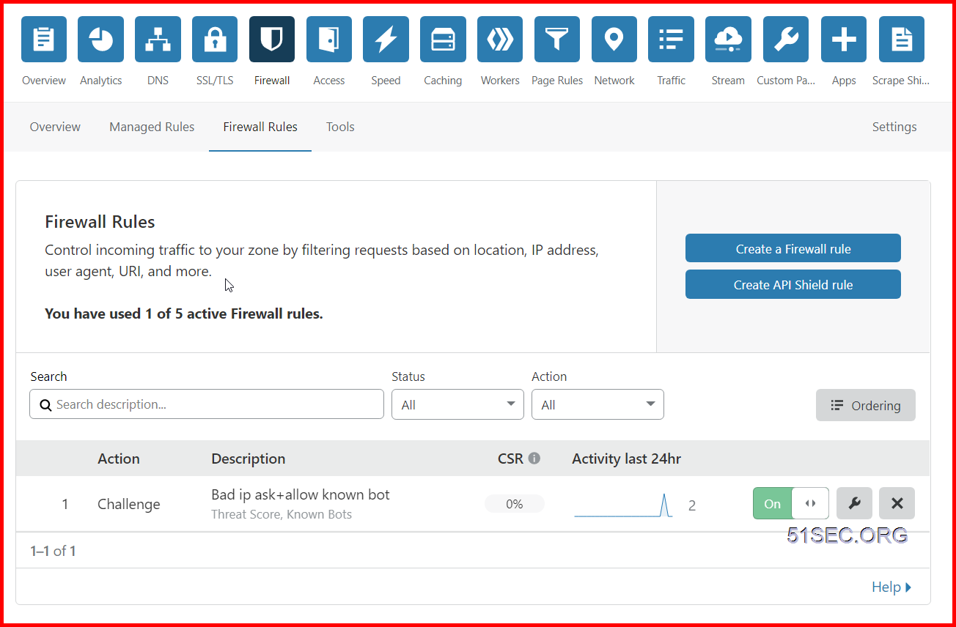Open the Stream cloud play icon
Image resolution: width=956 pixels, height=627 pixels.
point(728,40)
